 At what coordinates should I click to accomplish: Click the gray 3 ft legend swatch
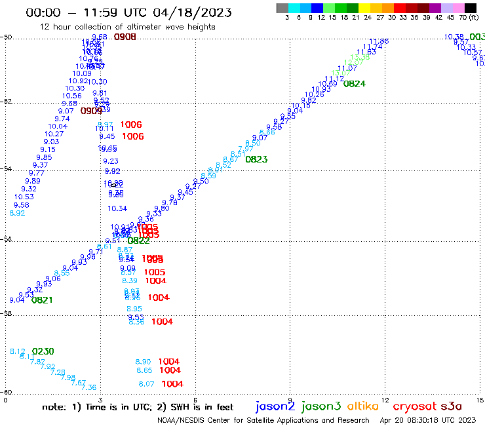pos(282,8)
